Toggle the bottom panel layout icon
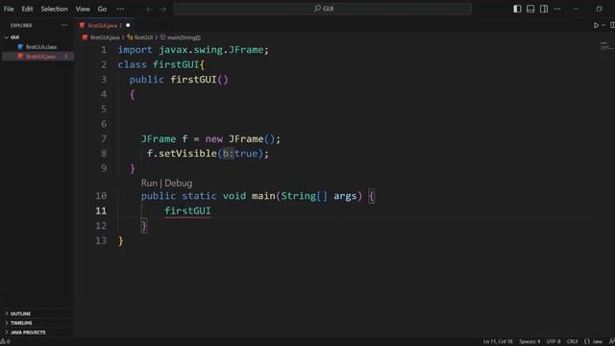 pyautogui.click(x=530, y=9)
